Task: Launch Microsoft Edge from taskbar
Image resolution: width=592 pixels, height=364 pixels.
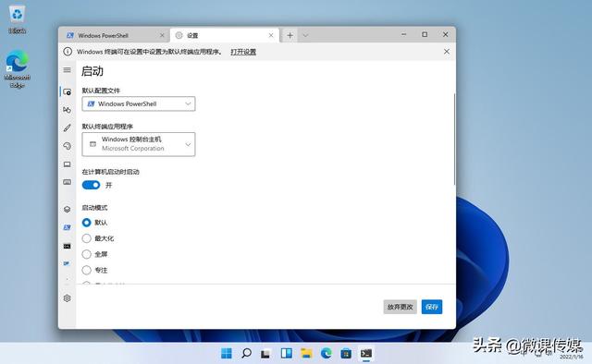Action: (327, 354)
